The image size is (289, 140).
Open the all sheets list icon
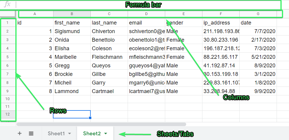tap(31, 134)
